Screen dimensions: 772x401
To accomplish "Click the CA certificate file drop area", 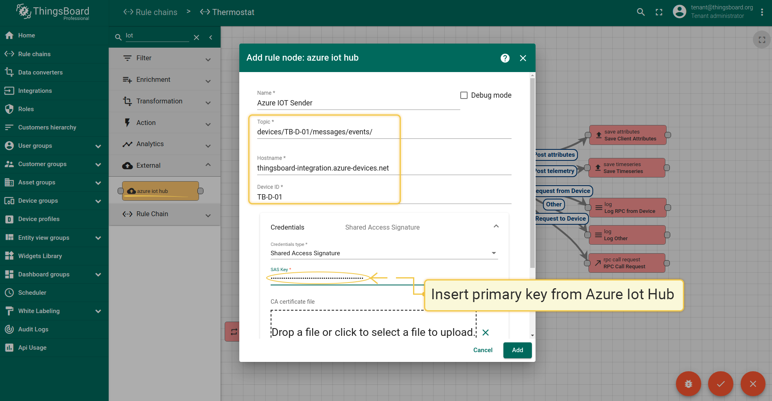I will tap(373, 324).
